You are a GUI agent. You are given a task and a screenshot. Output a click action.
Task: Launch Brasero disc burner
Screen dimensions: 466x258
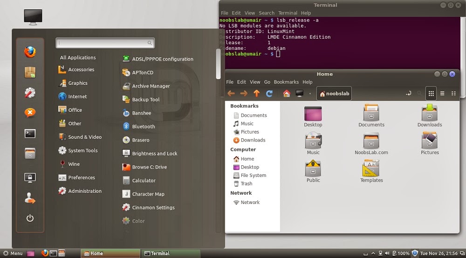136,140
